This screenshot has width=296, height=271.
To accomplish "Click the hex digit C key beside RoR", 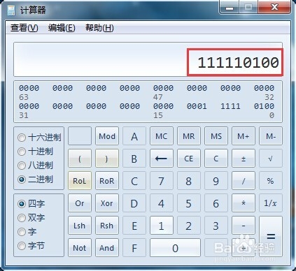I will click(134, 181).
